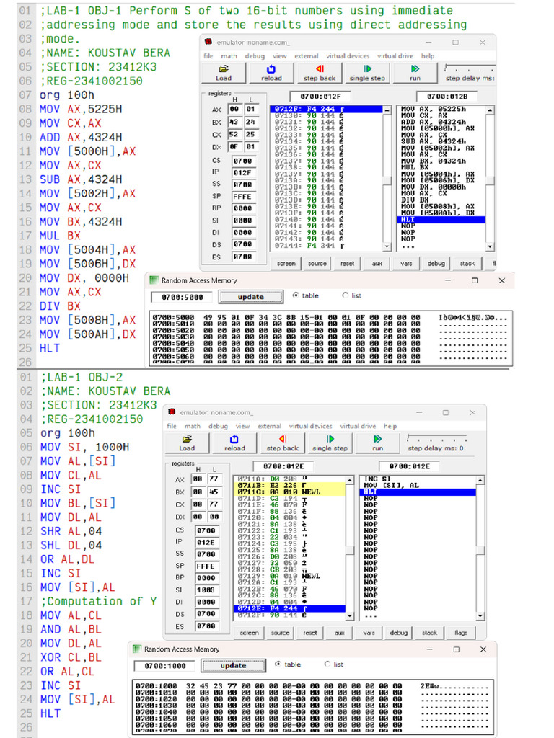Image resolution: width=554 pixels, height=738 pixels.
Task: Open external menu in emulator showing IP 012E
Action: pos(269,426)
